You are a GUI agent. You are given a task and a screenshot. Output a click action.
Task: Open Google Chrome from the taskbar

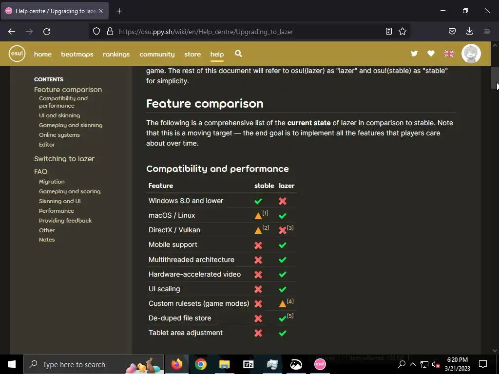(x=200, y=364)
